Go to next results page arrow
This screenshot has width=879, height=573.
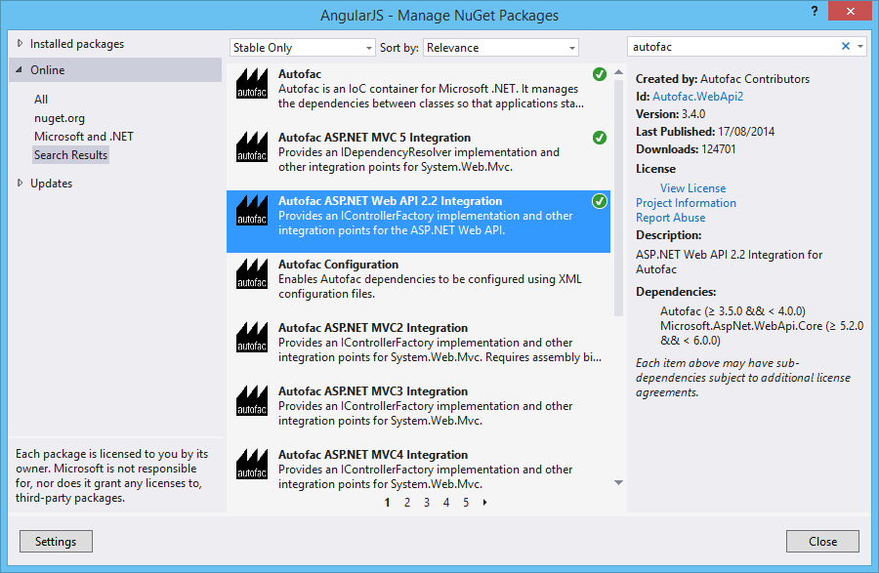(484, 503)
